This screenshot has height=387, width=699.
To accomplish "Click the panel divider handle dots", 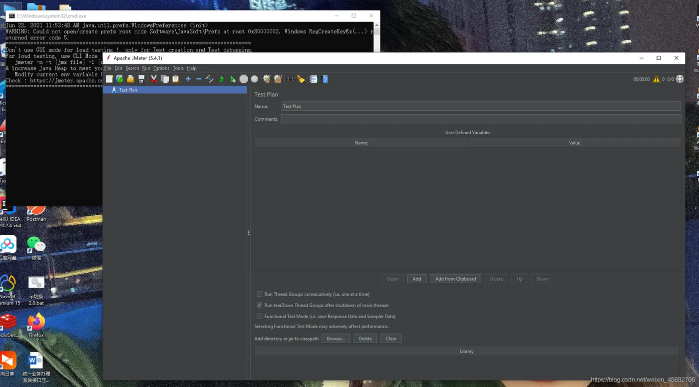I will click(249, 233).
